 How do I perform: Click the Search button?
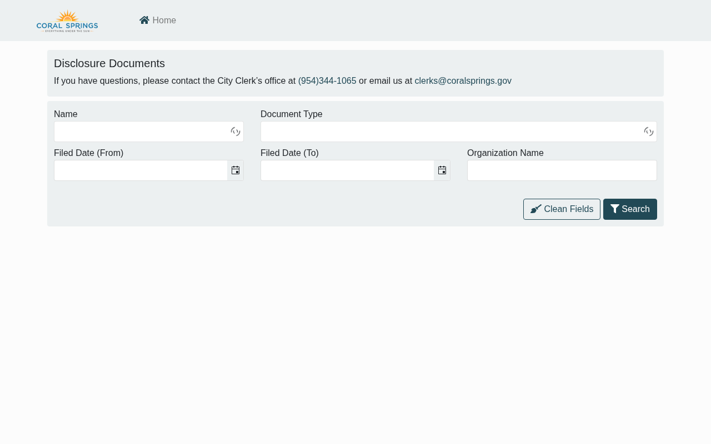tap(630, 209)
